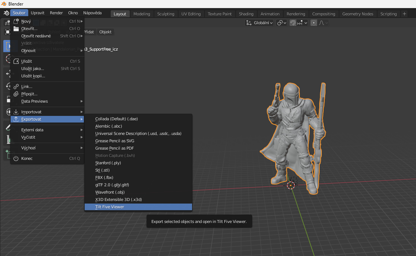The image size is (416, 256).
Task: Click the Připojit paperclip icon
Action: [16, 94]
